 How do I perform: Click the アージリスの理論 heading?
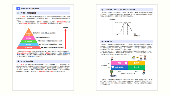27,61
